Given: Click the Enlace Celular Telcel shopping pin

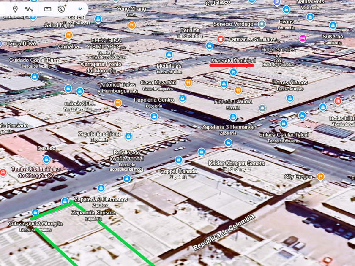Looking at the screenshot, I should click(x=284, y=124).
